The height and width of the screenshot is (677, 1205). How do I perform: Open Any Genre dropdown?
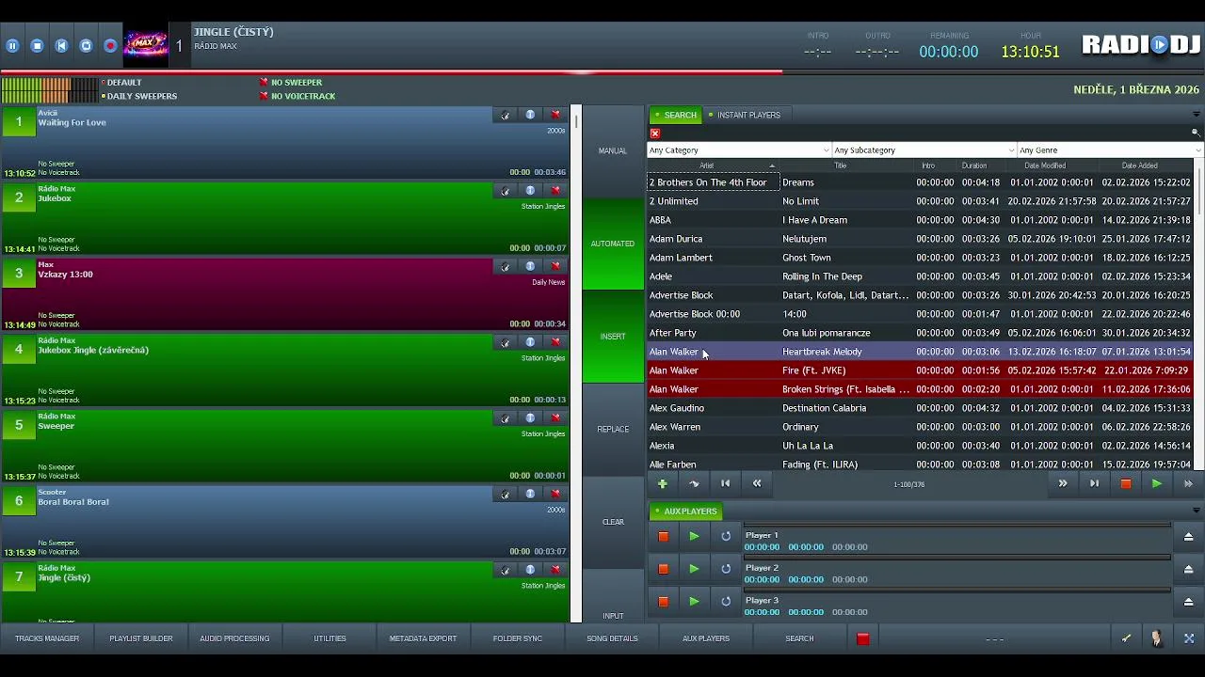(1109, 150)
